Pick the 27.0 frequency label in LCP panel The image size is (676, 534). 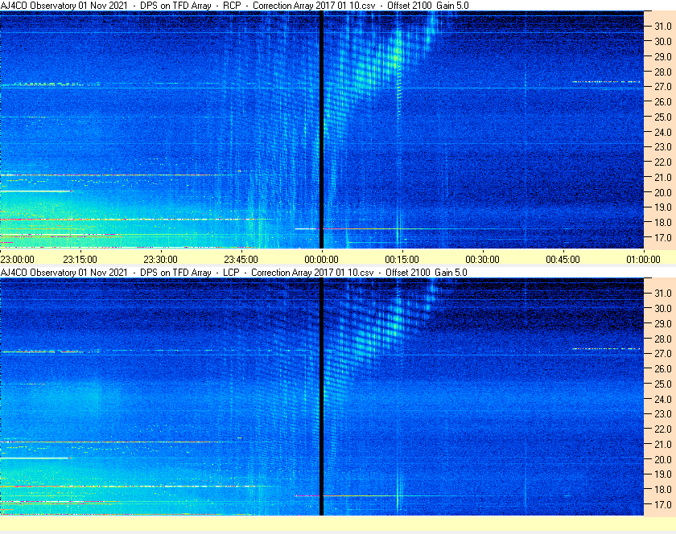tap(663, 353)
